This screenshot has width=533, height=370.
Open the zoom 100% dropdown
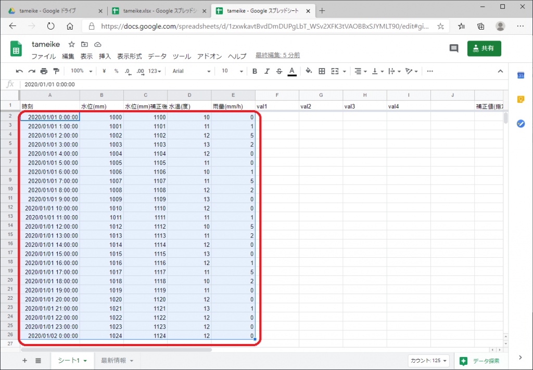coord(81,71)
